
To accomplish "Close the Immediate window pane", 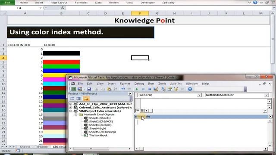I will 270,116.
